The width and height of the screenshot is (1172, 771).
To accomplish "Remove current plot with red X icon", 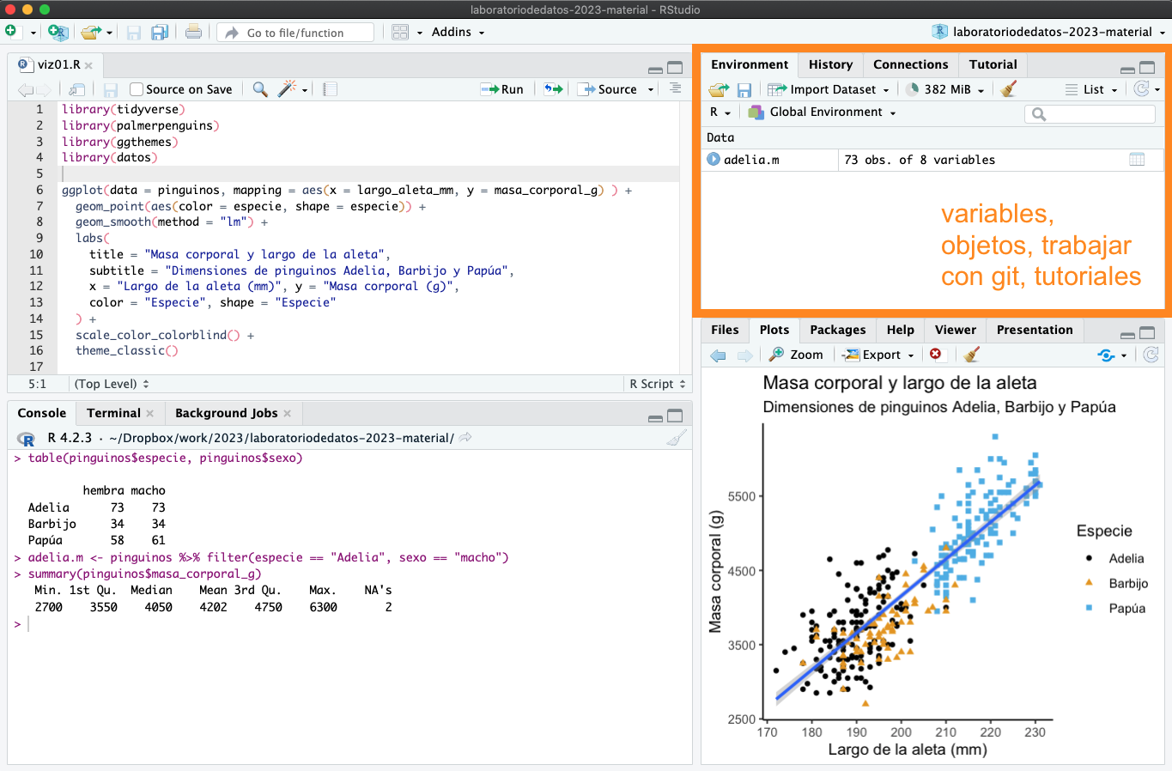I will tap(935, 354).
